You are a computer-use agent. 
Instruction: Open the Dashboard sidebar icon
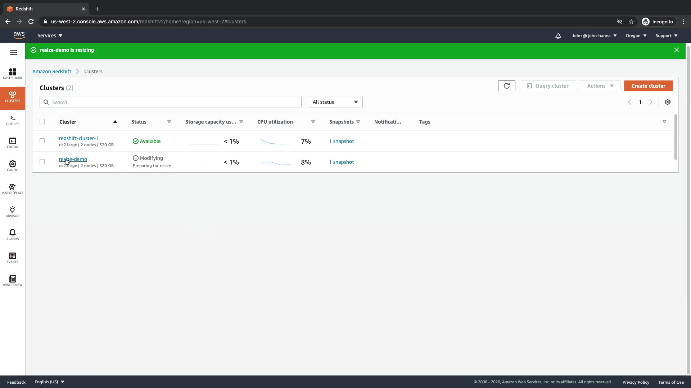click(13, 74)
